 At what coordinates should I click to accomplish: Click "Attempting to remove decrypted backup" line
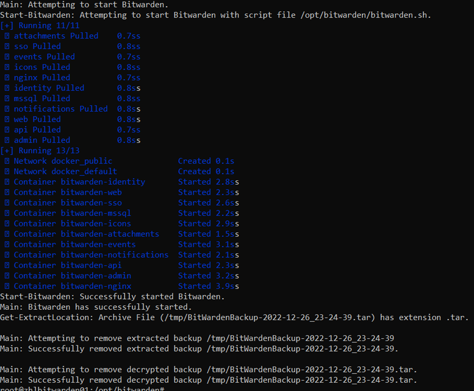pyautogui.click(x=209, y=370)
